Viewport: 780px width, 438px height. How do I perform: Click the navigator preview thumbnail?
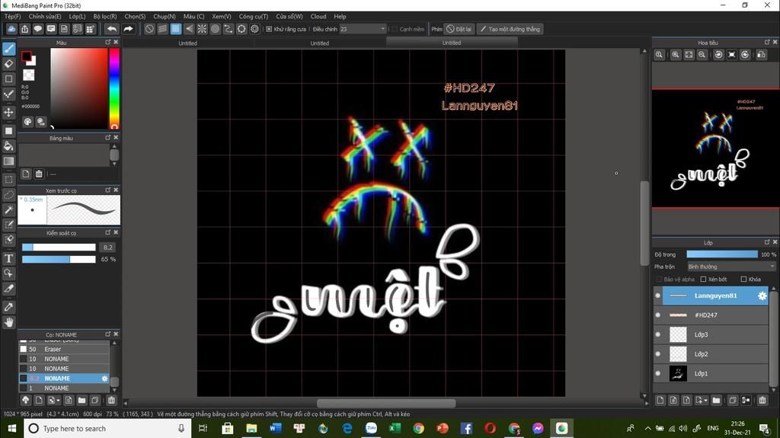[x=715, y=149]
